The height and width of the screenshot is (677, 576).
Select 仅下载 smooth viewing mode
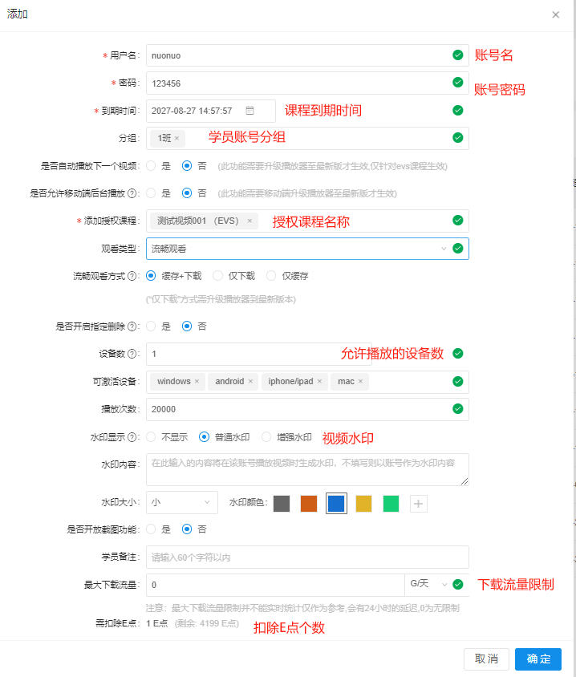click(x=218, y=276)
